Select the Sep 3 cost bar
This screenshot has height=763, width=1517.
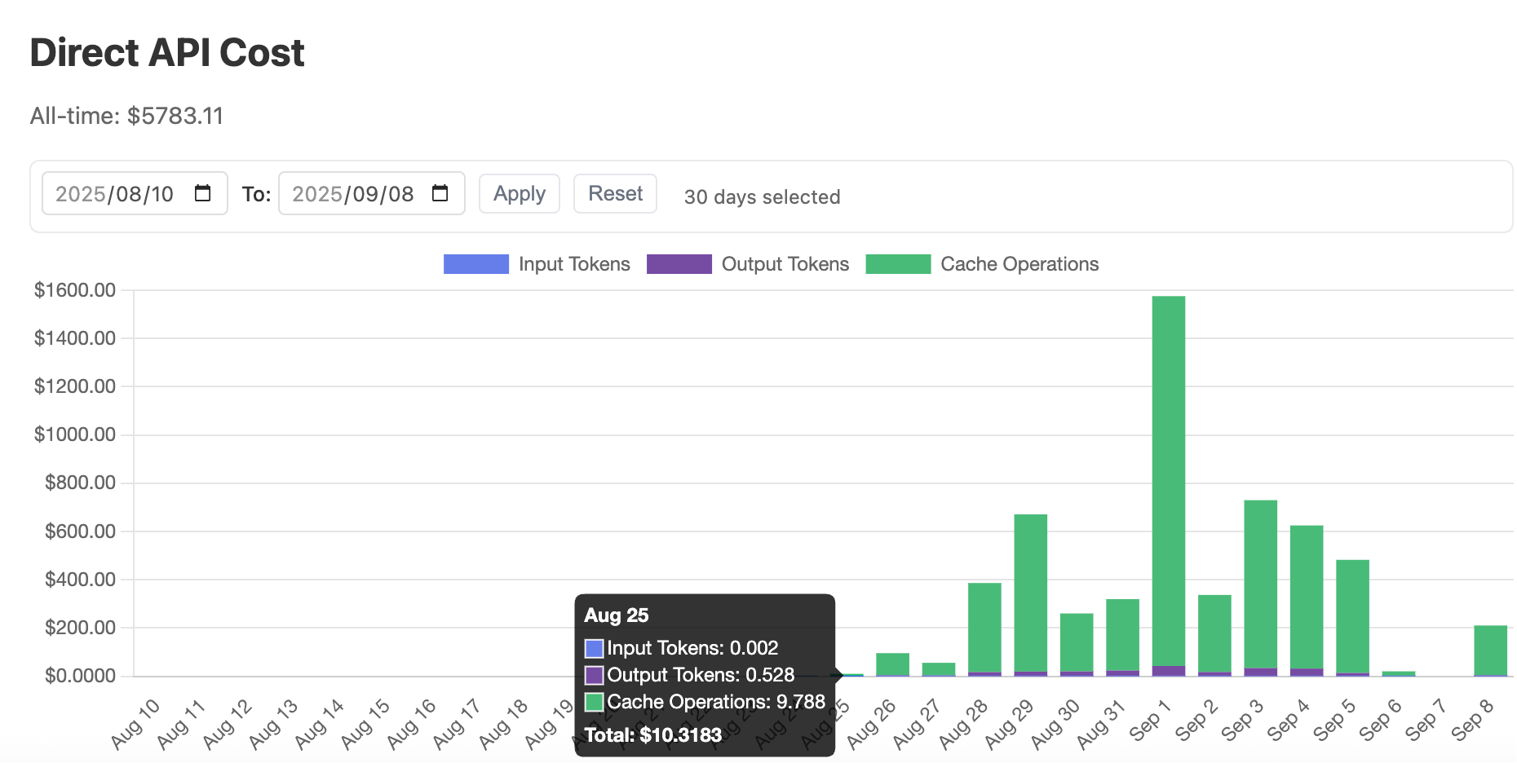pyautogui.click(x=1261, y=588)
